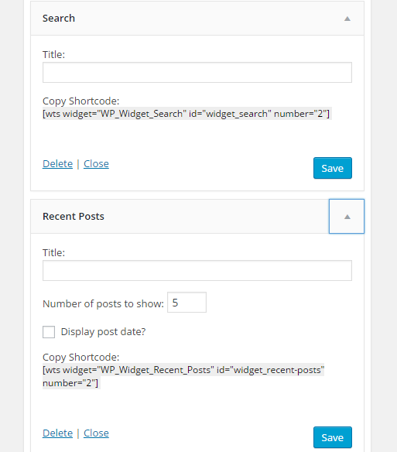Screen dimensions: 397x452
Task: Delete the Recent Posts widget
Action: click(58, 433)
